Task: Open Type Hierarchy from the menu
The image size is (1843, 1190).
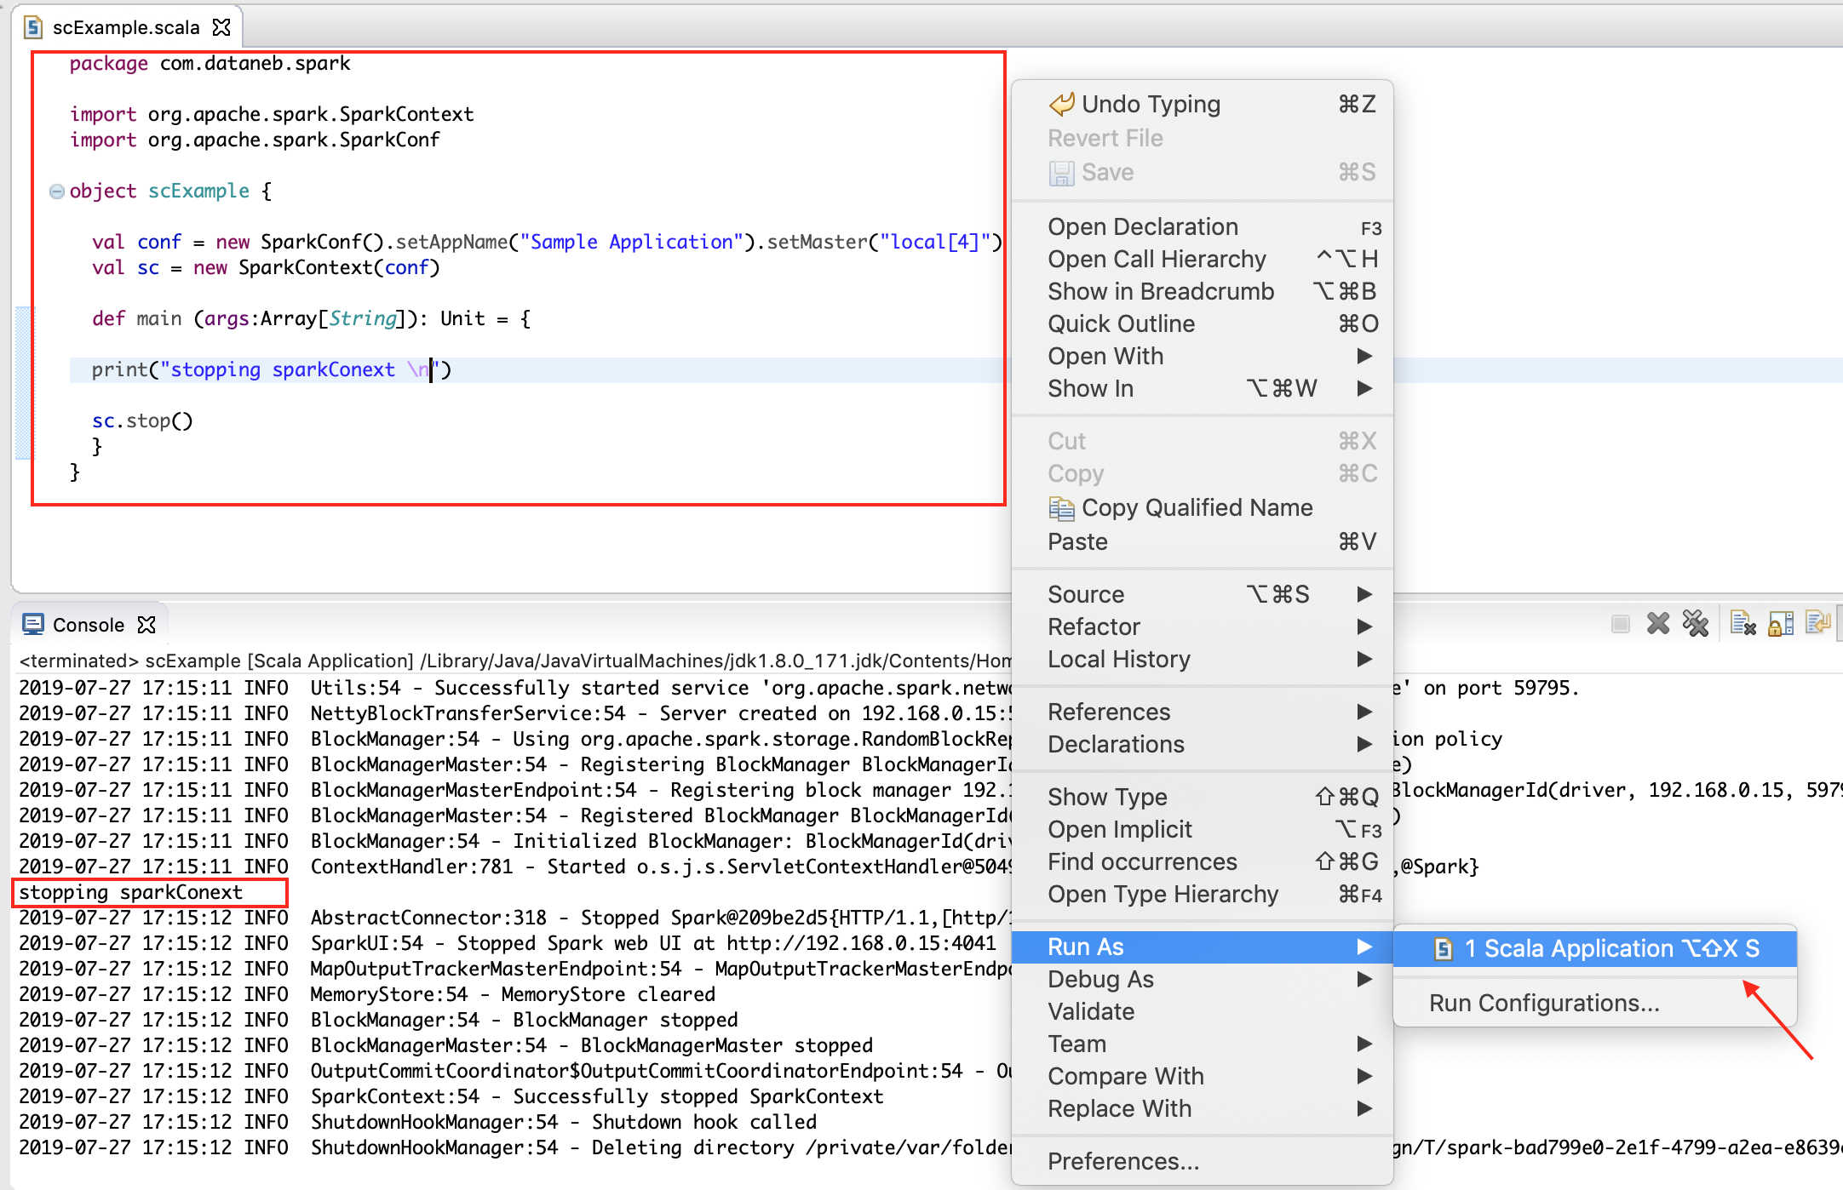Action: [x=1203, y=894]
